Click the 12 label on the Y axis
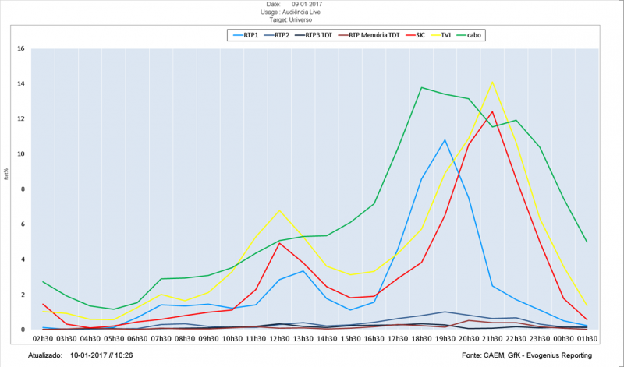Screen dimensions: 624x367 point(21,119)
